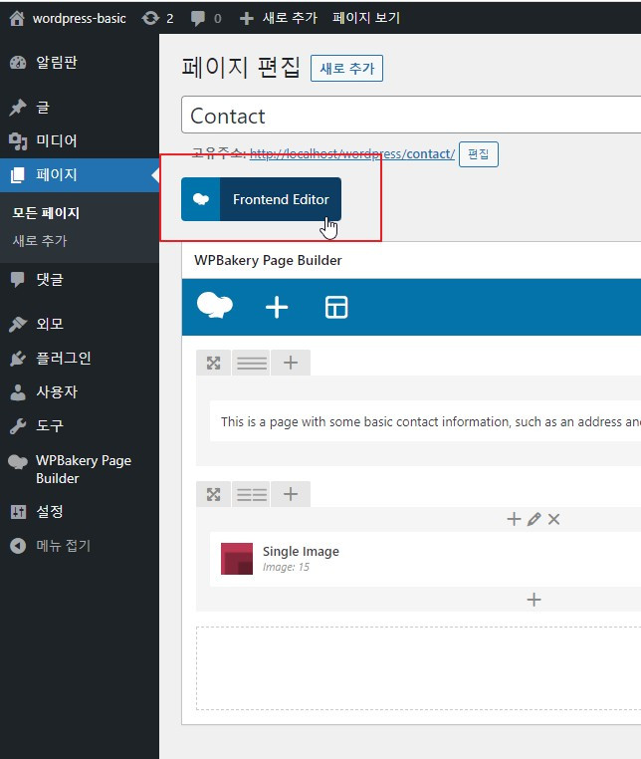Open the contact permalink URL
The width and height of the screenshot is (641, 759).
(x=352, y=154)
